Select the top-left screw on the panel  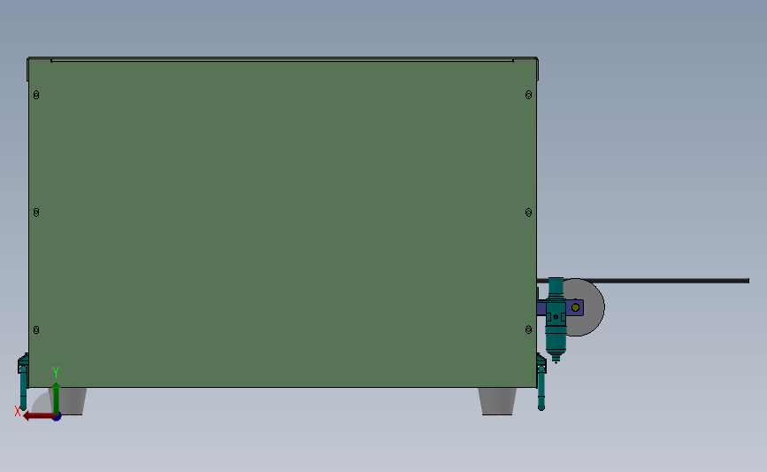point(36,95)
